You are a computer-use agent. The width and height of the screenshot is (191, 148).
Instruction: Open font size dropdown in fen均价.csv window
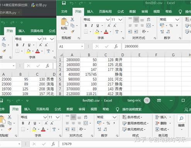coord(58,117)
